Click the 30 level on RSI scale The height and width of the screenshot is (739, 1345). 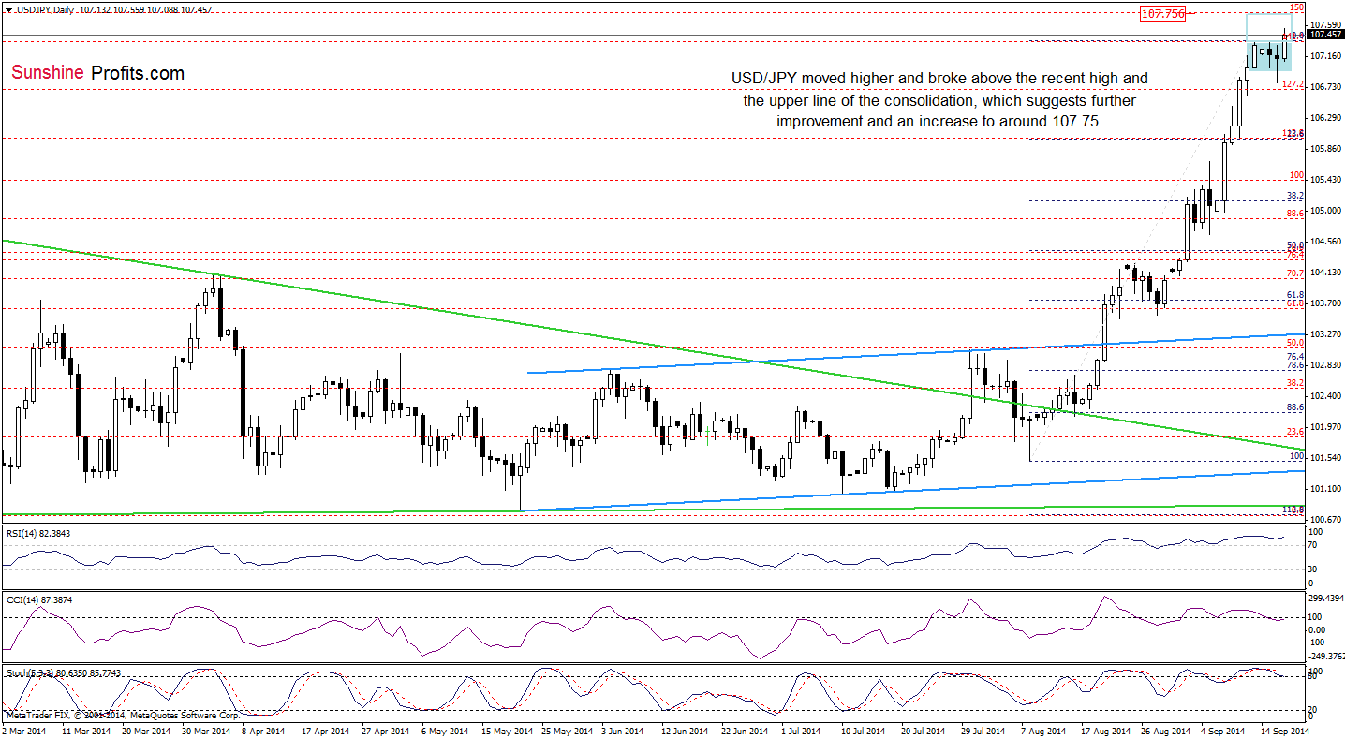click(x=1315, y=569)
